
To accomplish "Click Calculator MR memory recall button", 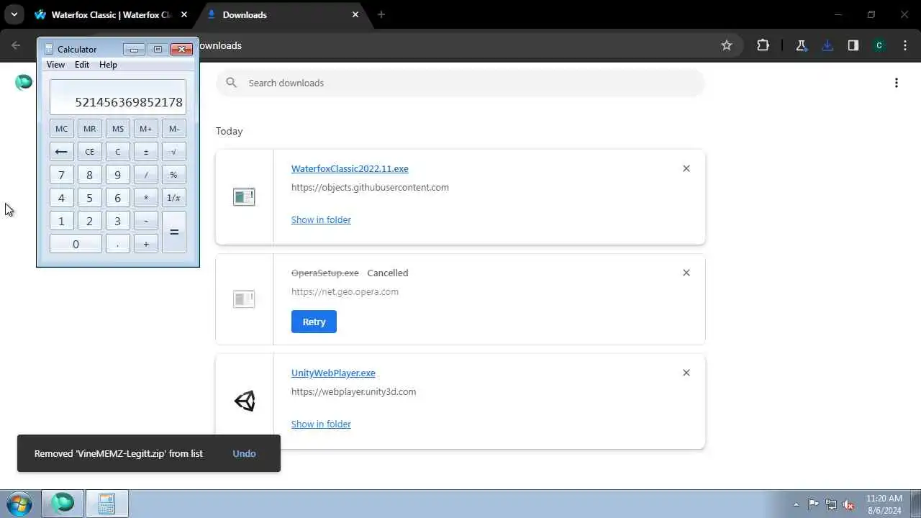I will [89, 129].
